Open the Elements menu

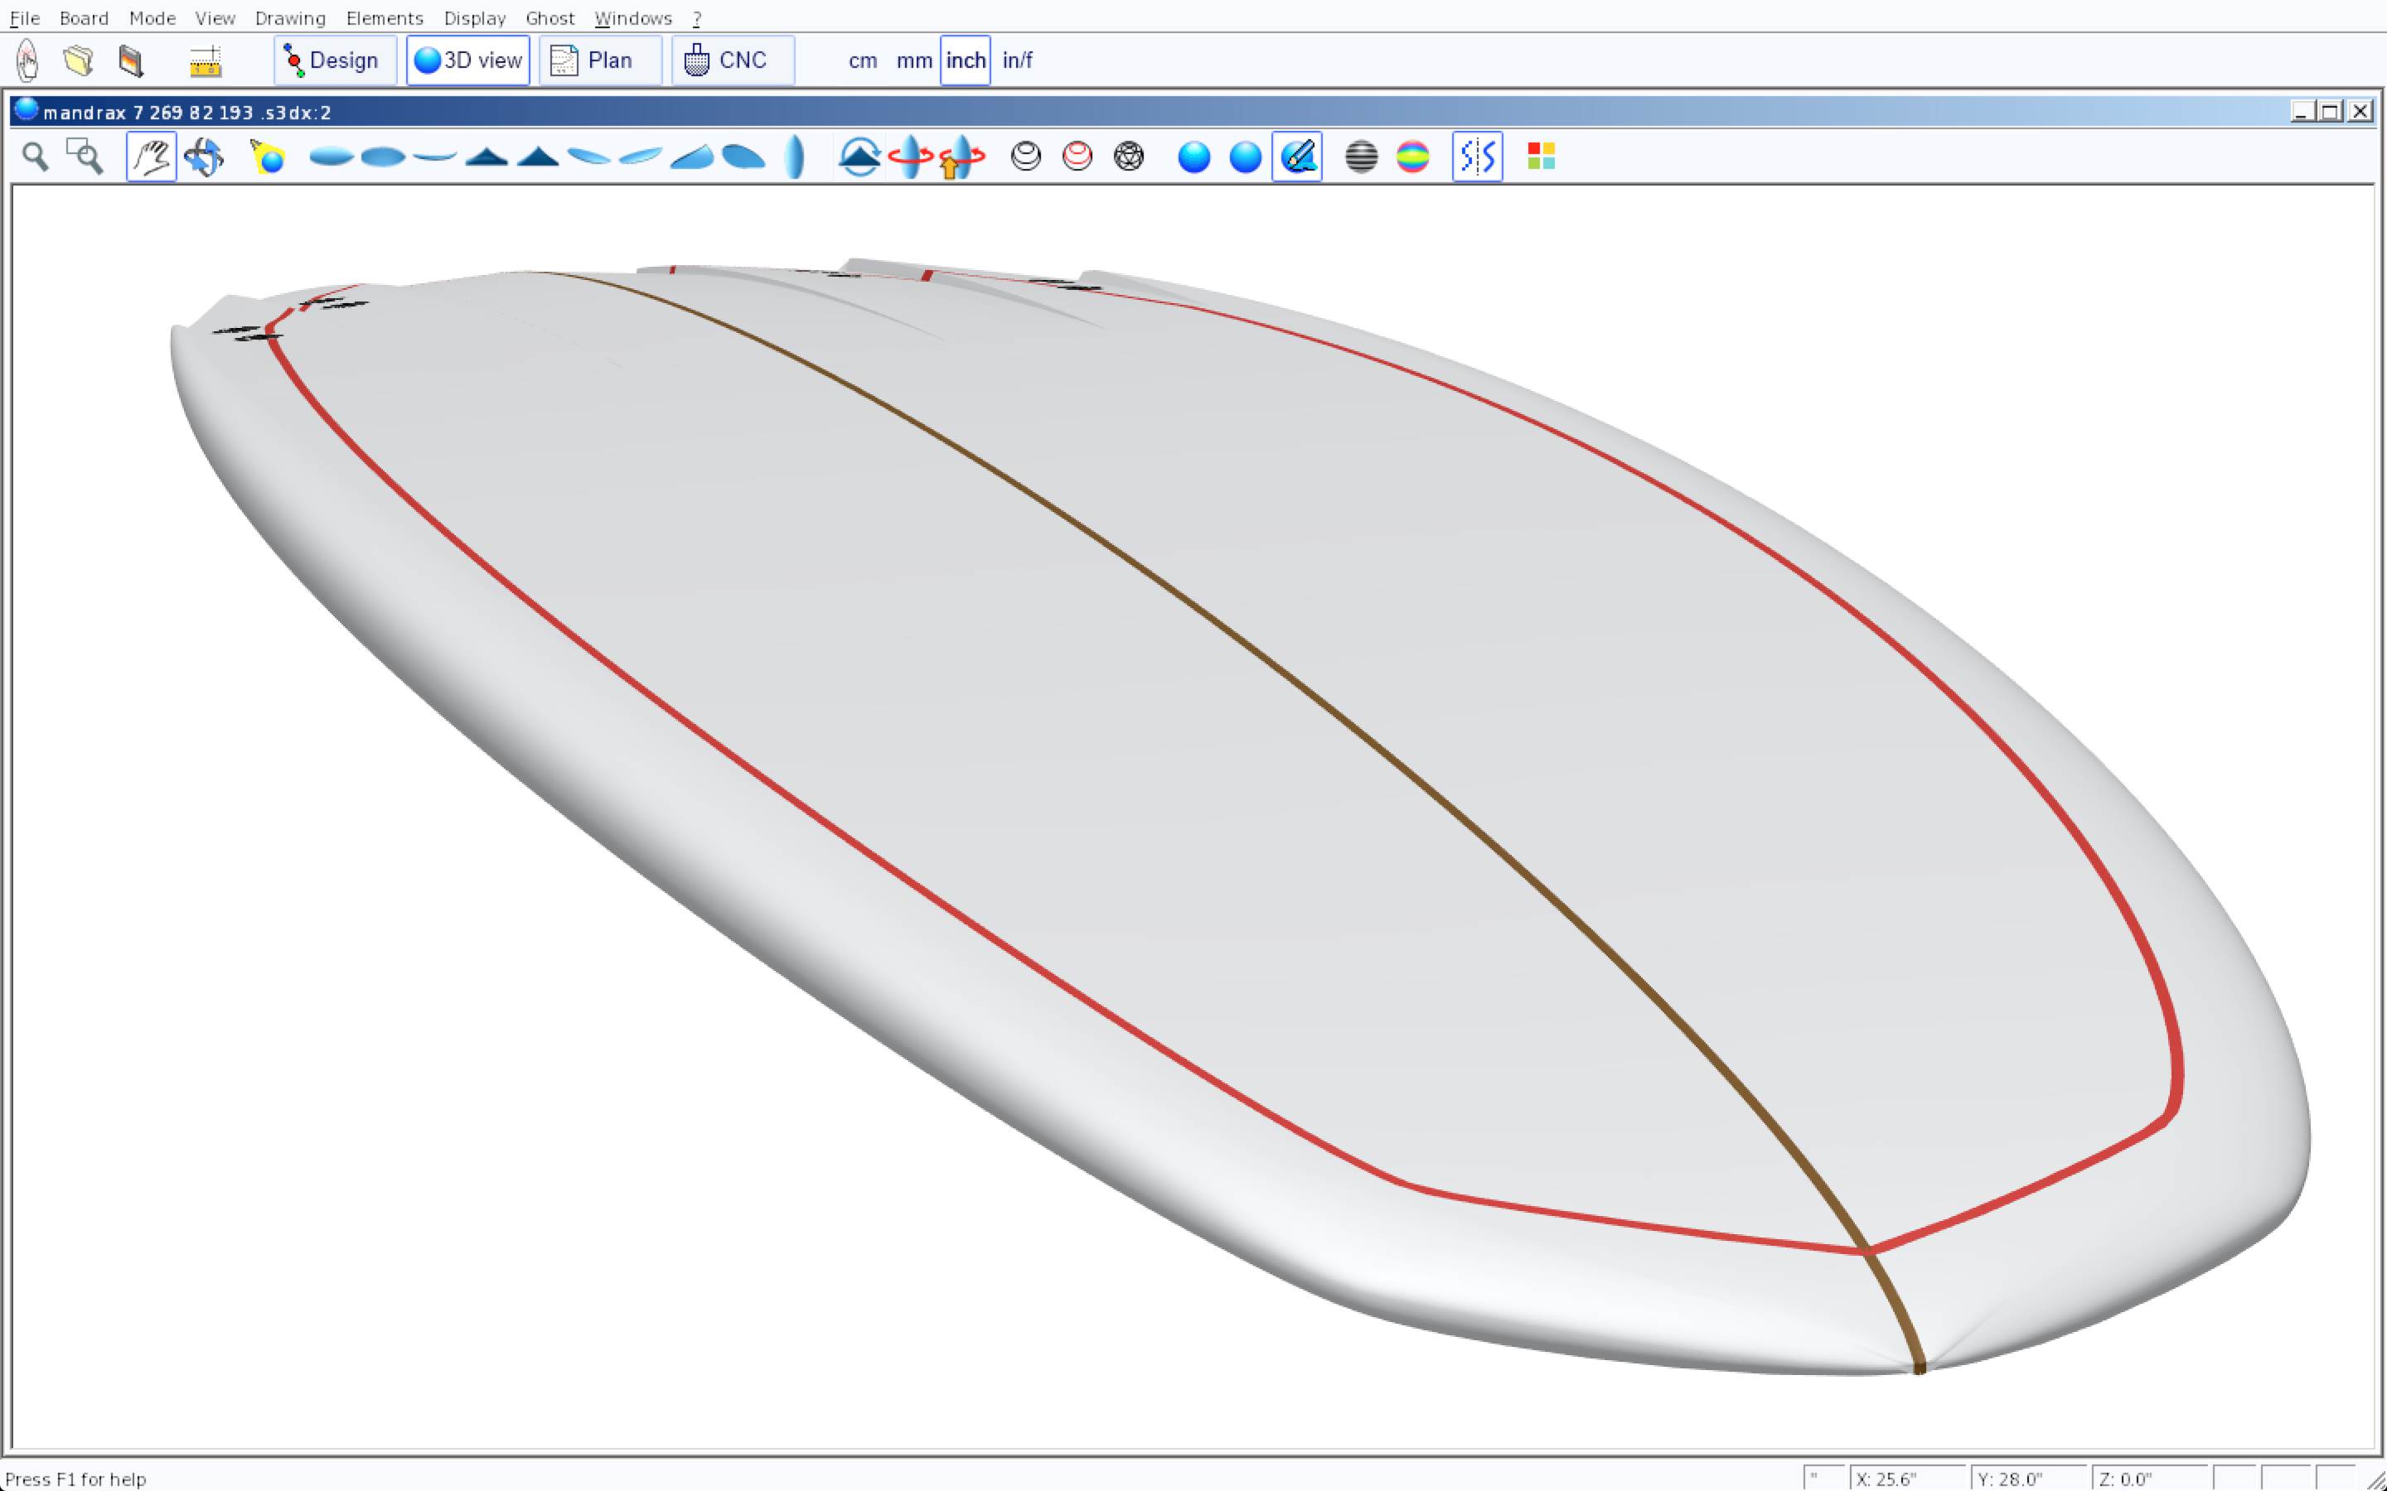pyautogui.click(x=384, y=17)
